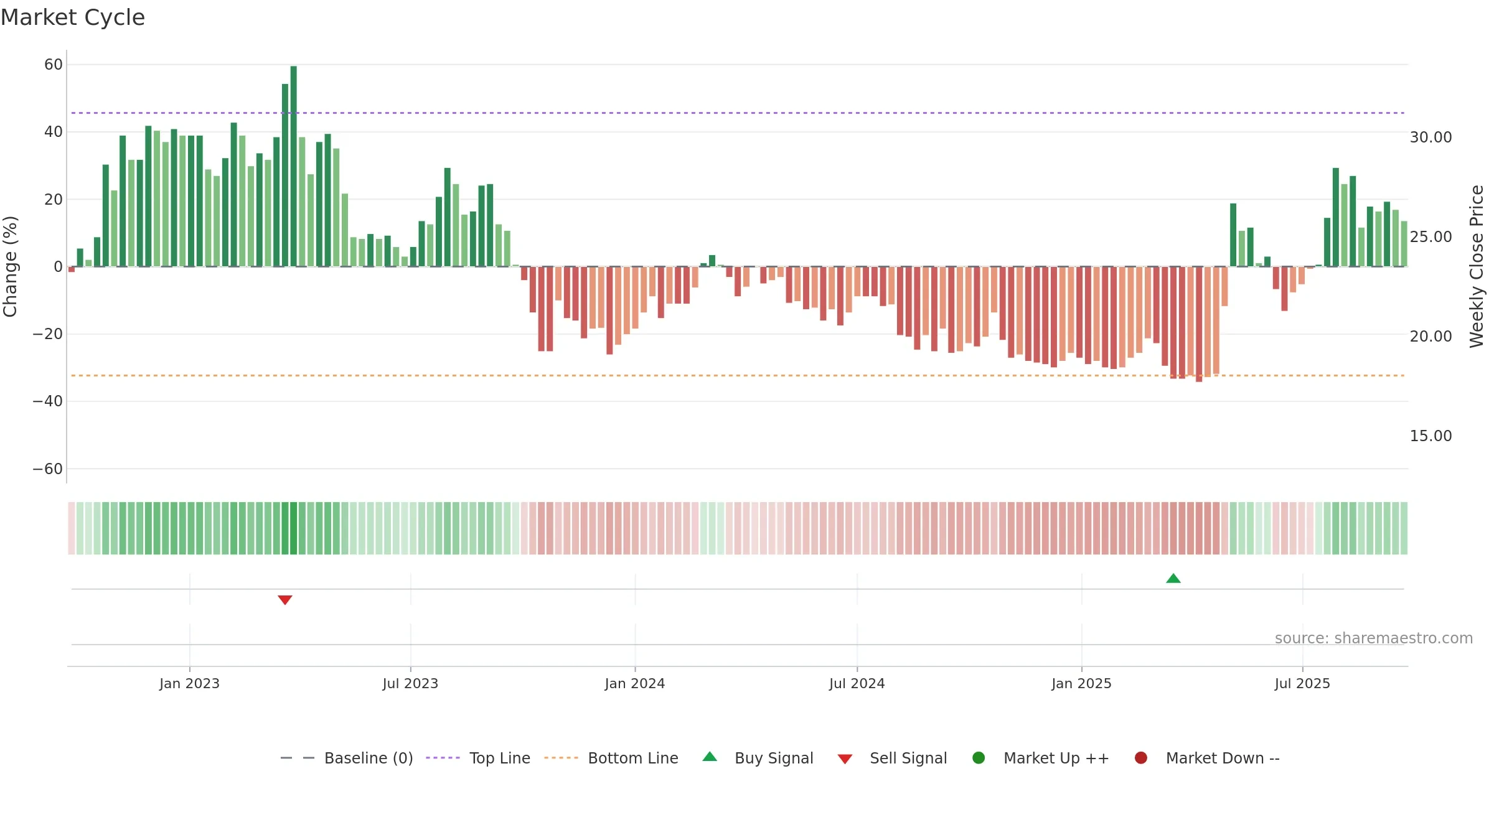This screenshot has width=1494, height=840.
Task: Click the Jan 2024 axis label
Action: pos(635,683)
